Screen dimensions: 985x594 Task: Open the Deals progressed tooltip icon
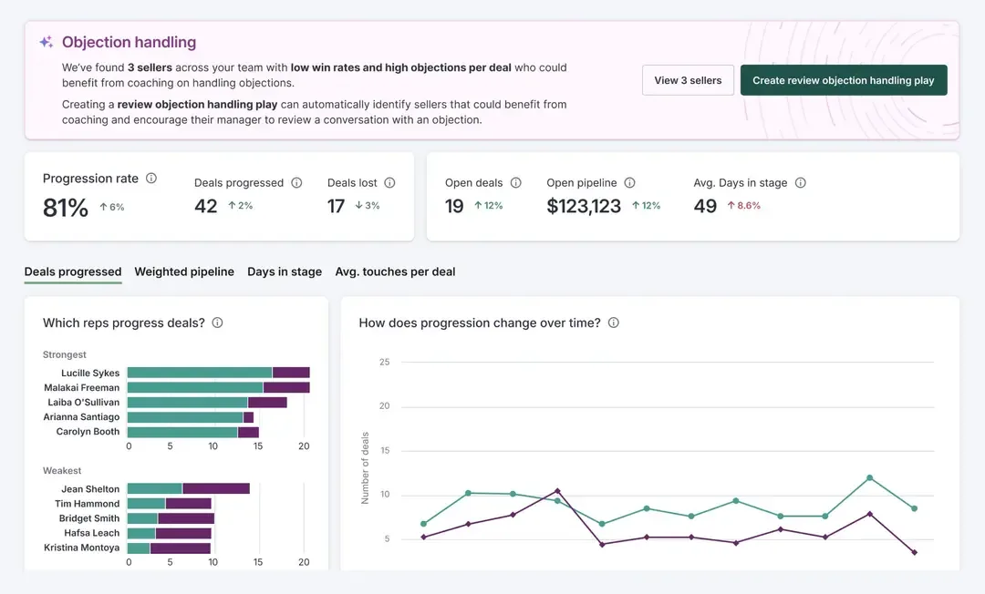296,182
